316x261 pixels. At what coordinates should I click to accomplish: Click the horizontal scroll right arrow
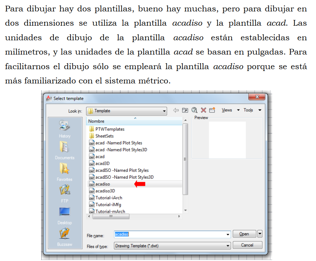click(179, 216)
